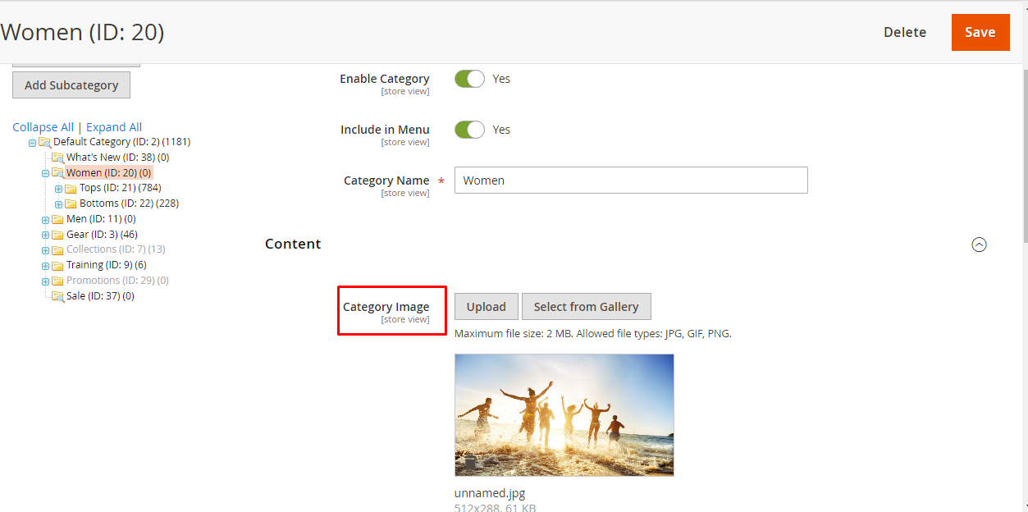Expand the Collections category node
Image resolution: width=1028 pixels, height=512 pixels.
(46, 250)
